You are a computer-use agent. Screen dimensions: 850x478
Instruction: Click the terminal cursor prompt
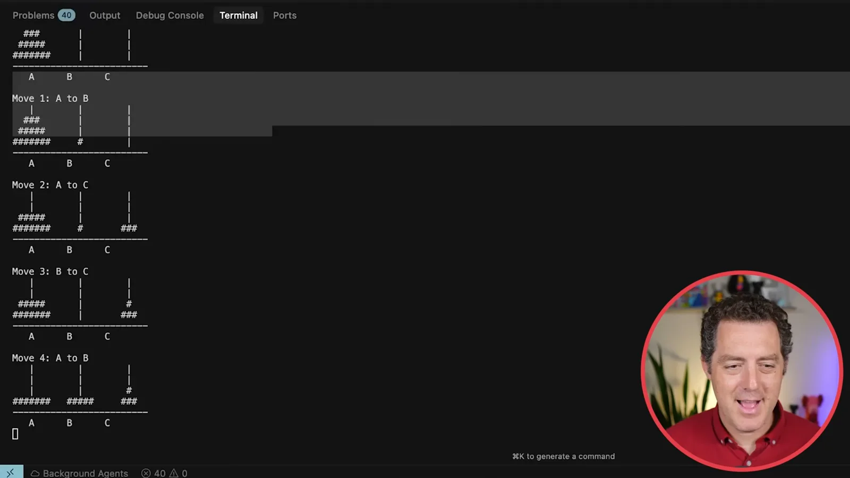click(15, 434)
